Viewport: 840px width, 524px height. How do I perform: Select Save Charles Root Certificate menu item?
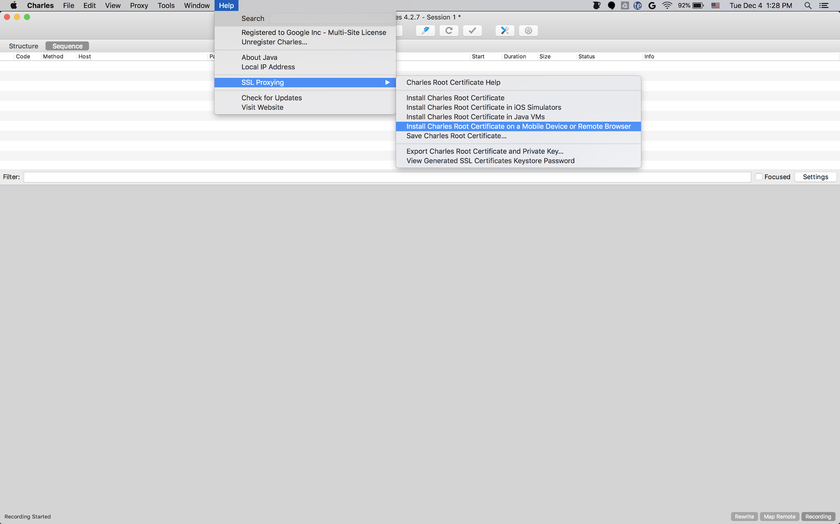(456, 136)
